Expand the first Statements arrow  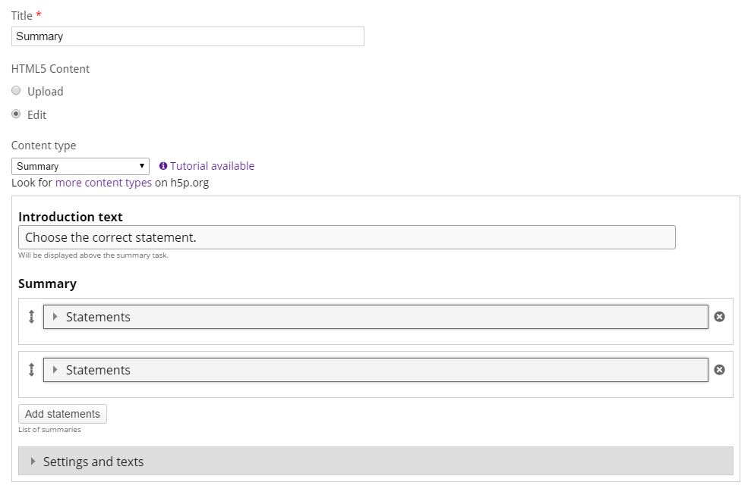pyautogui.click(x=55, y=317)
